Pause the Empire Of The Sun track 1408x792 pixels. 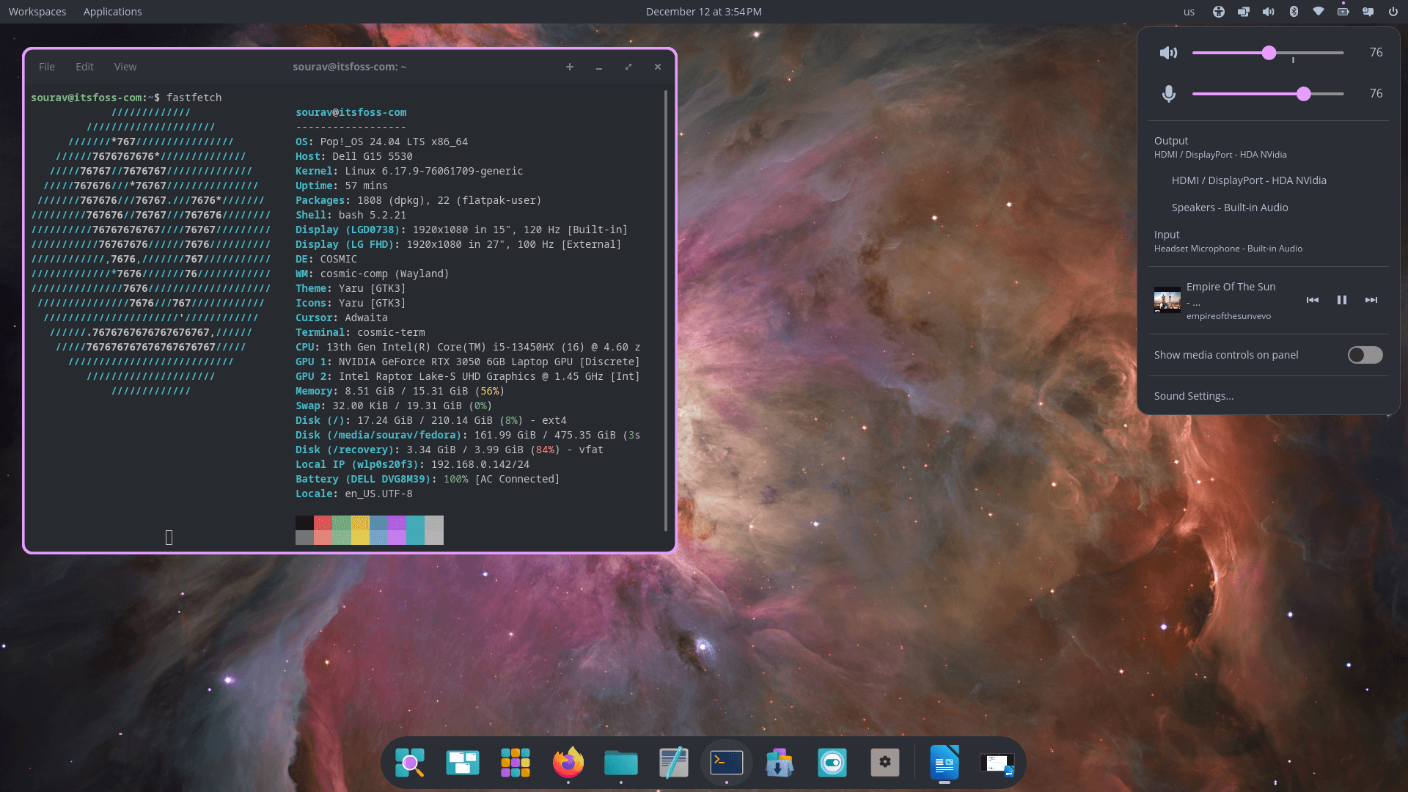tap(1342, 300)
